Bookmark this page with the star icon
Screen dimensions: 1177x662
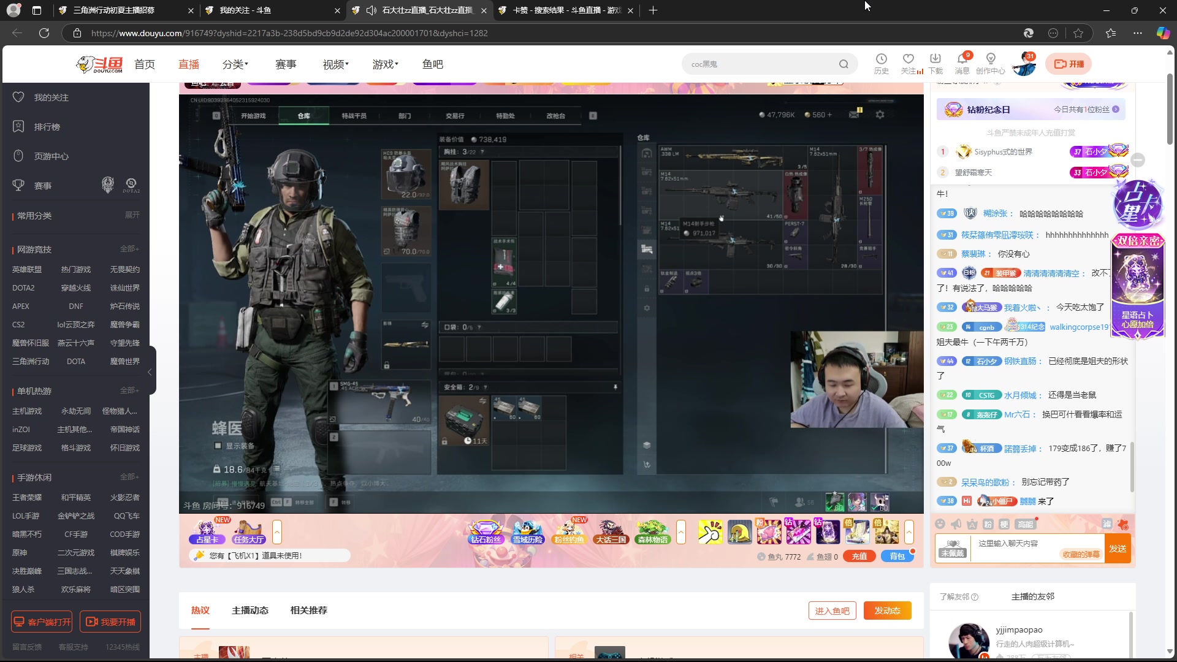click(1078, 33)
